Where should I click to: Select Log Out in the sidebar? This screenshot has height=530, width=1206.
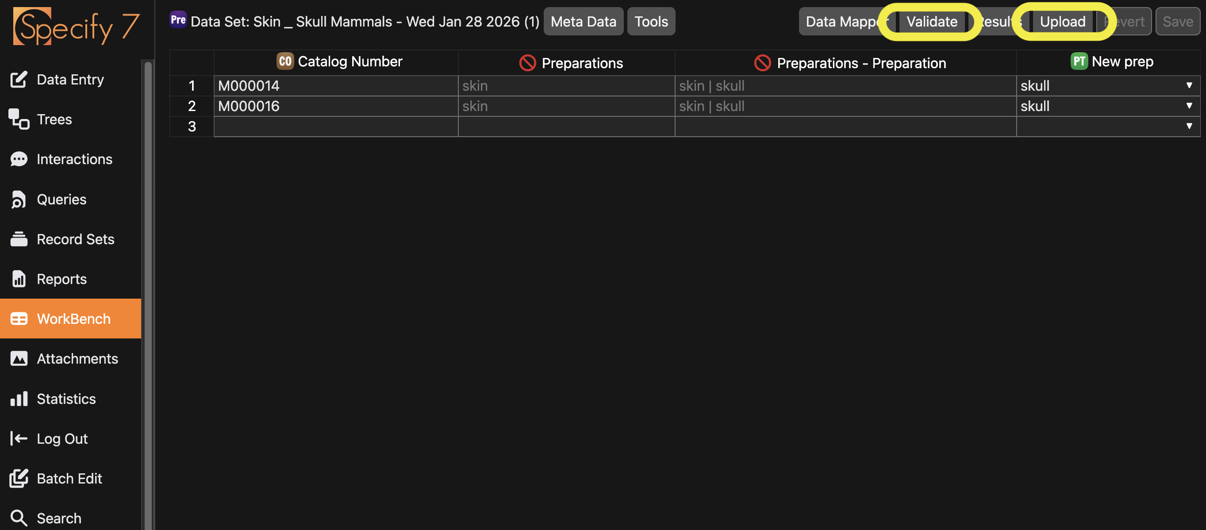click(x=62, y=439)
